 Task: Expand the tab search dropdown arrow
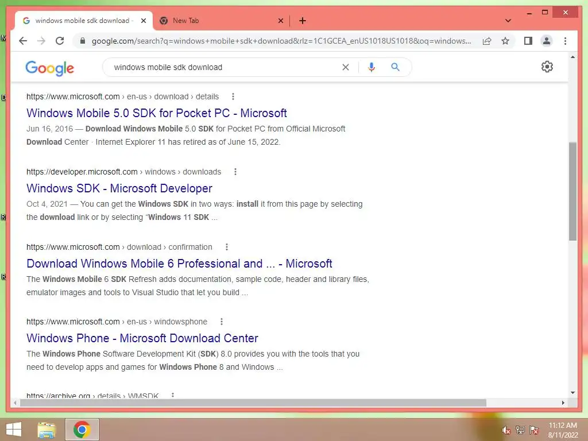coord(508,21)
